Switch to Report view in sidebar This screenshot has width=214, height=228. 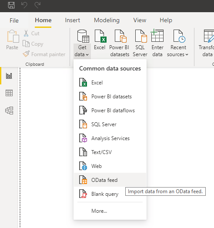coord(9,76)
